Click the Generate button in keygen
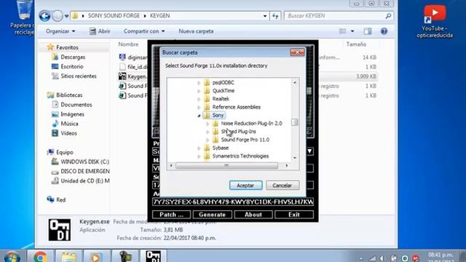Image resolution: width=466 pixels, height=262 pixels. pyautogui.click(x=212, y=215)
